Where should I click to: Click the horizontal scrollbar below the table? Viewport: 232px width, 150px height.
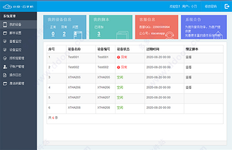tap(135, 143)
